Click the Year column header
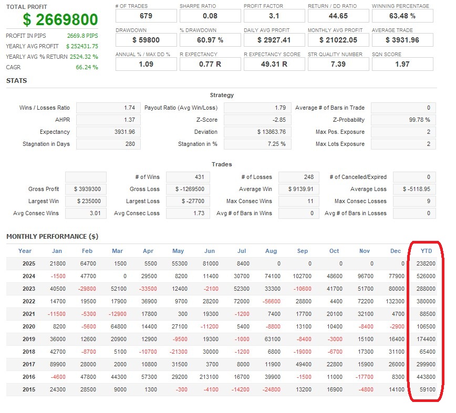 click(25, 251)
